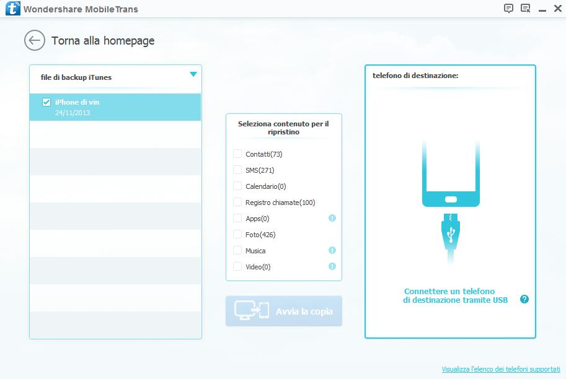The height and width of the screenshot is (379, 566).
Task: Click the MobileTrans app logo icon
Action: coord(12,8)
